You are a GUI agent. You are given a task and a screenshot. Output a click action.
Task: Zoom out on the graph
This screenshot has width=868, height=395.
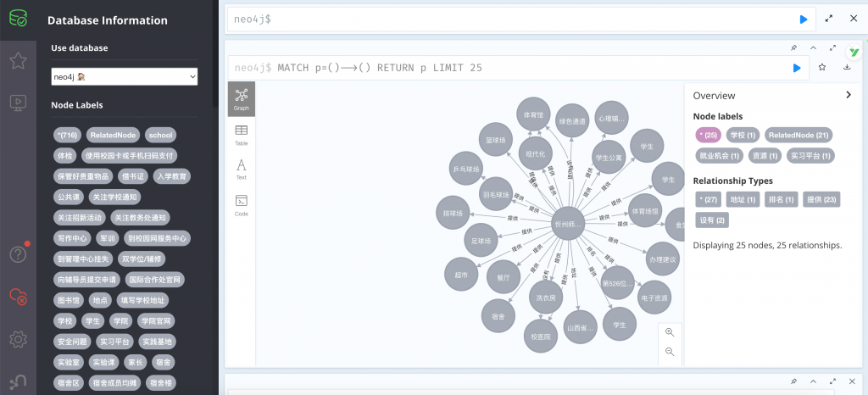pyautogui.click(x=670, y=352)
